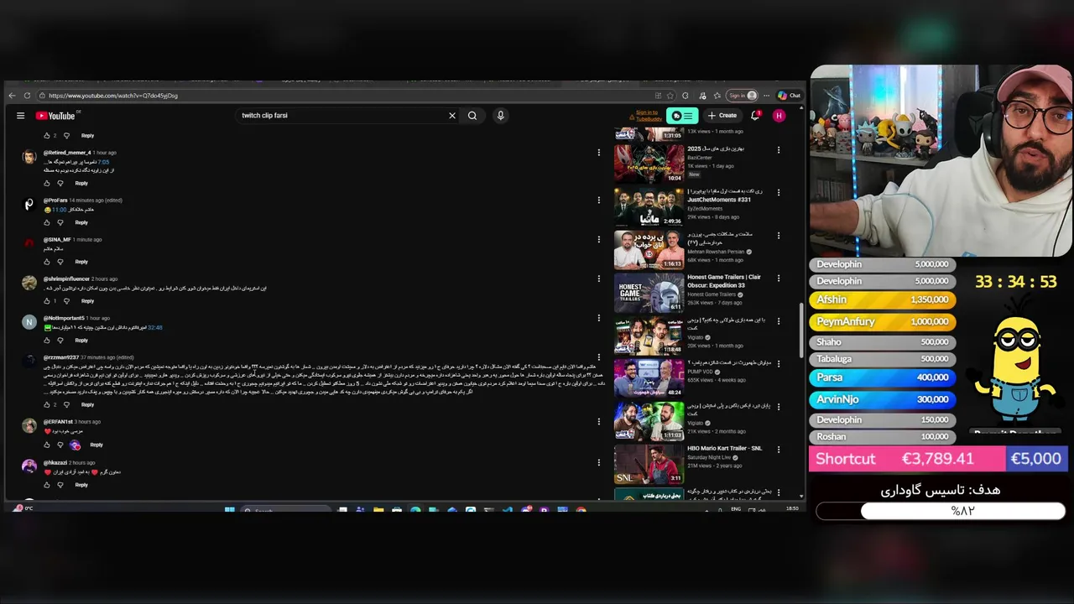Reload the page with the refresh icon
The height and width of the screenshot is (604, 1074).
click(28, 96)
